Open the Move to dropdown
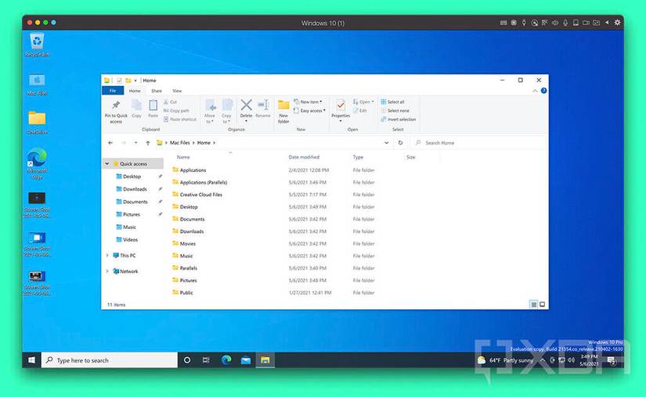This screenshot has height=397, width=646. pos(210,111)
